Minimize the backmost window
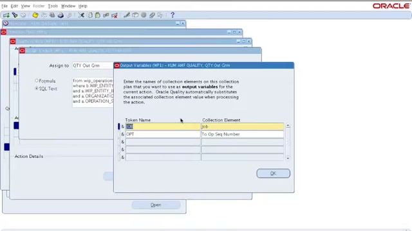Screen dimensions: 412x231 pyautogui.click(x=178, y=23)
